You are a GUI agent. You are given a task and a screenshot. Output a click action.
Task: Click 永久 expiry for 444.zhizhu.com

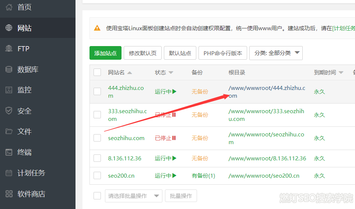click(319, 91)
